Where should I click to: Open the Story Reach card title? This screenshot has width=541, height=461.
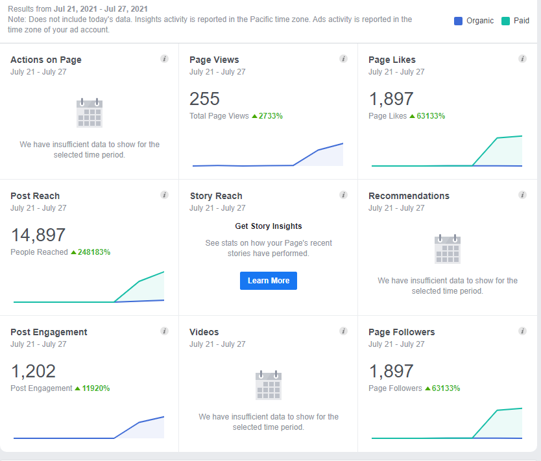click(216, 196)
